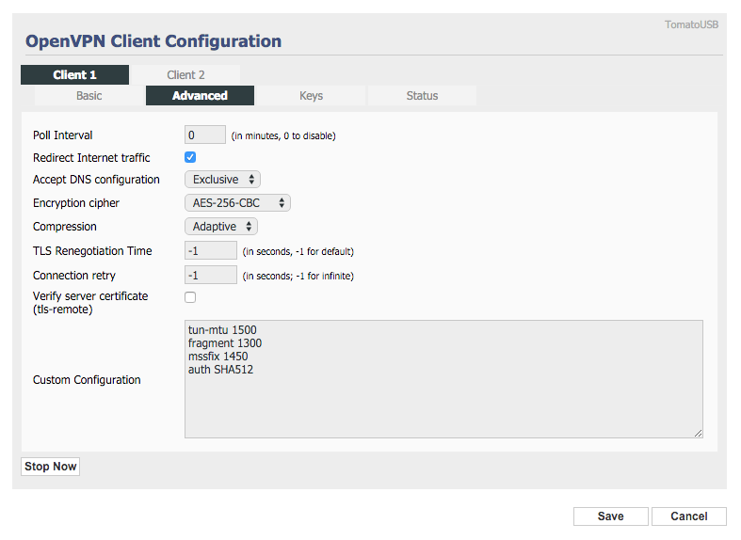This screenshot has width=741, height=540.
Task: Focus the TLS Renegotiation Time field
Action: 211,250
